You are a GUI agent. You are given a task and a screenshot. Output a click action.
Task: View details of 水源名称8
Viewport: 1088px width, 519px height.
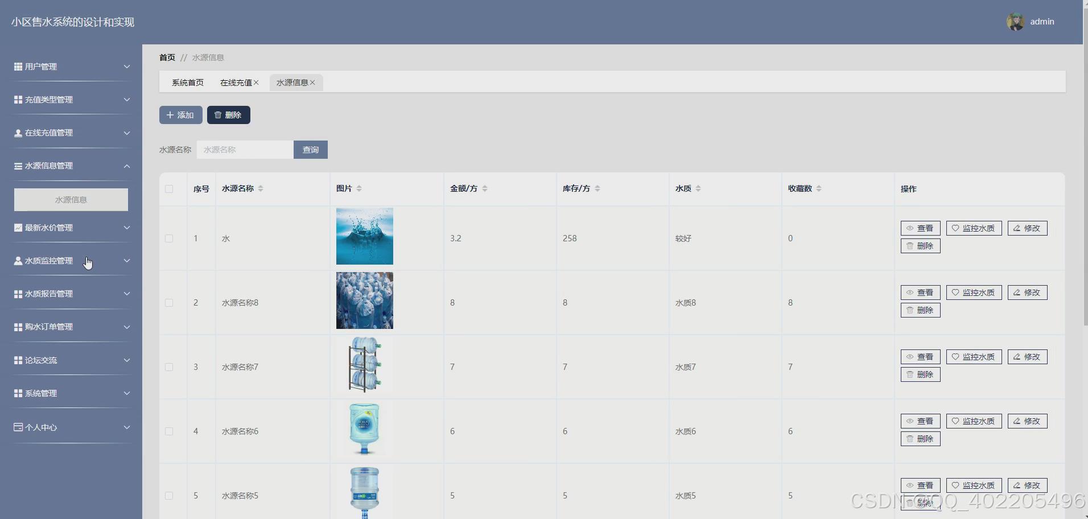(x=920, y=293)
